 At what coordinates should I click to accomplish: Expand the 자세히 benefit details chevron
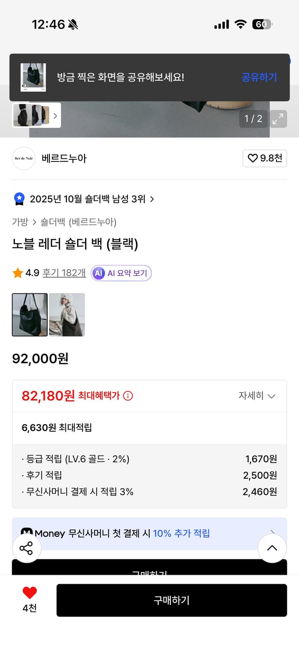257,395
